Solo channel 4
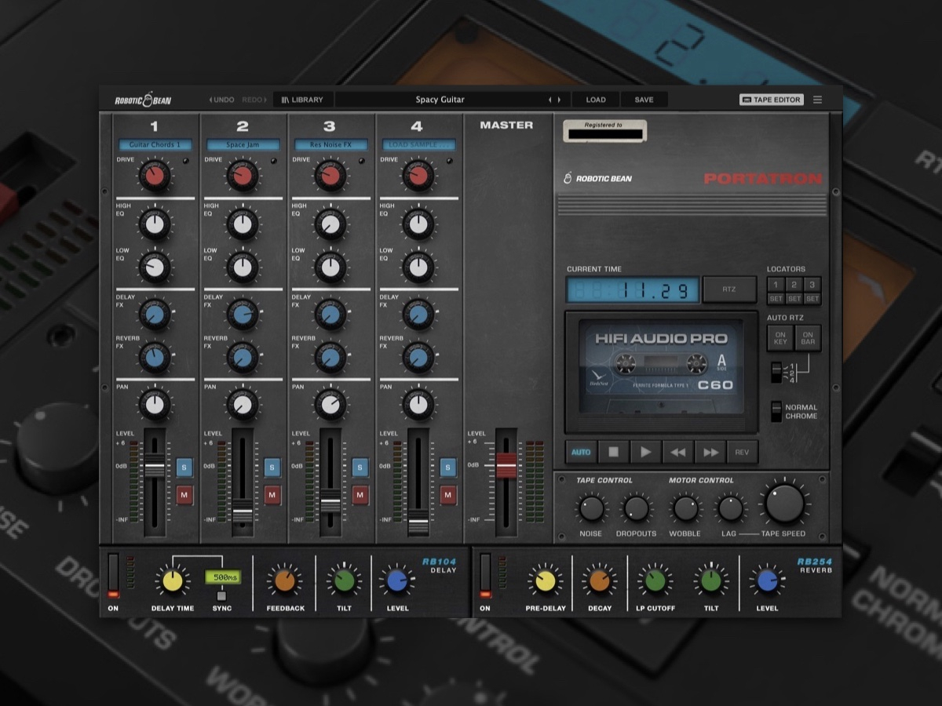942x706 pixels. click(448, 468)
